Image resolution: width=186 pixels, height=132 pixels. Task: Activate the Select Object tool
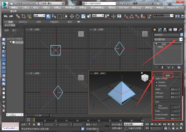coord(48,16)
